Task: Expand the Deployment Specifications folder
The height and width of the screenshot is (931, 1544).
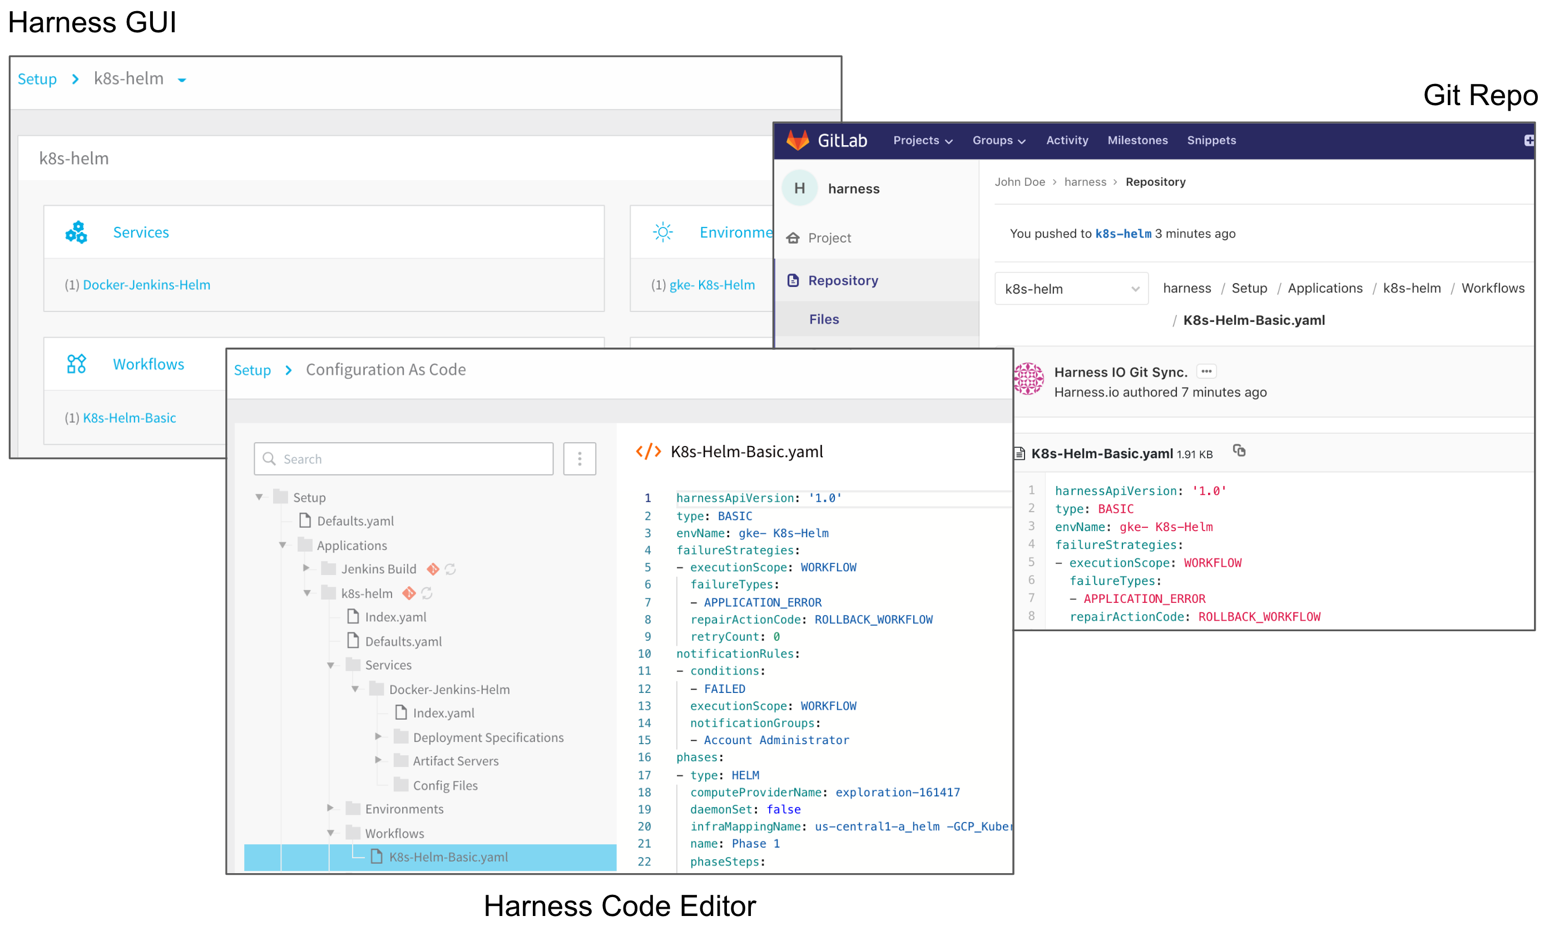Action: [x=378, y=737]
